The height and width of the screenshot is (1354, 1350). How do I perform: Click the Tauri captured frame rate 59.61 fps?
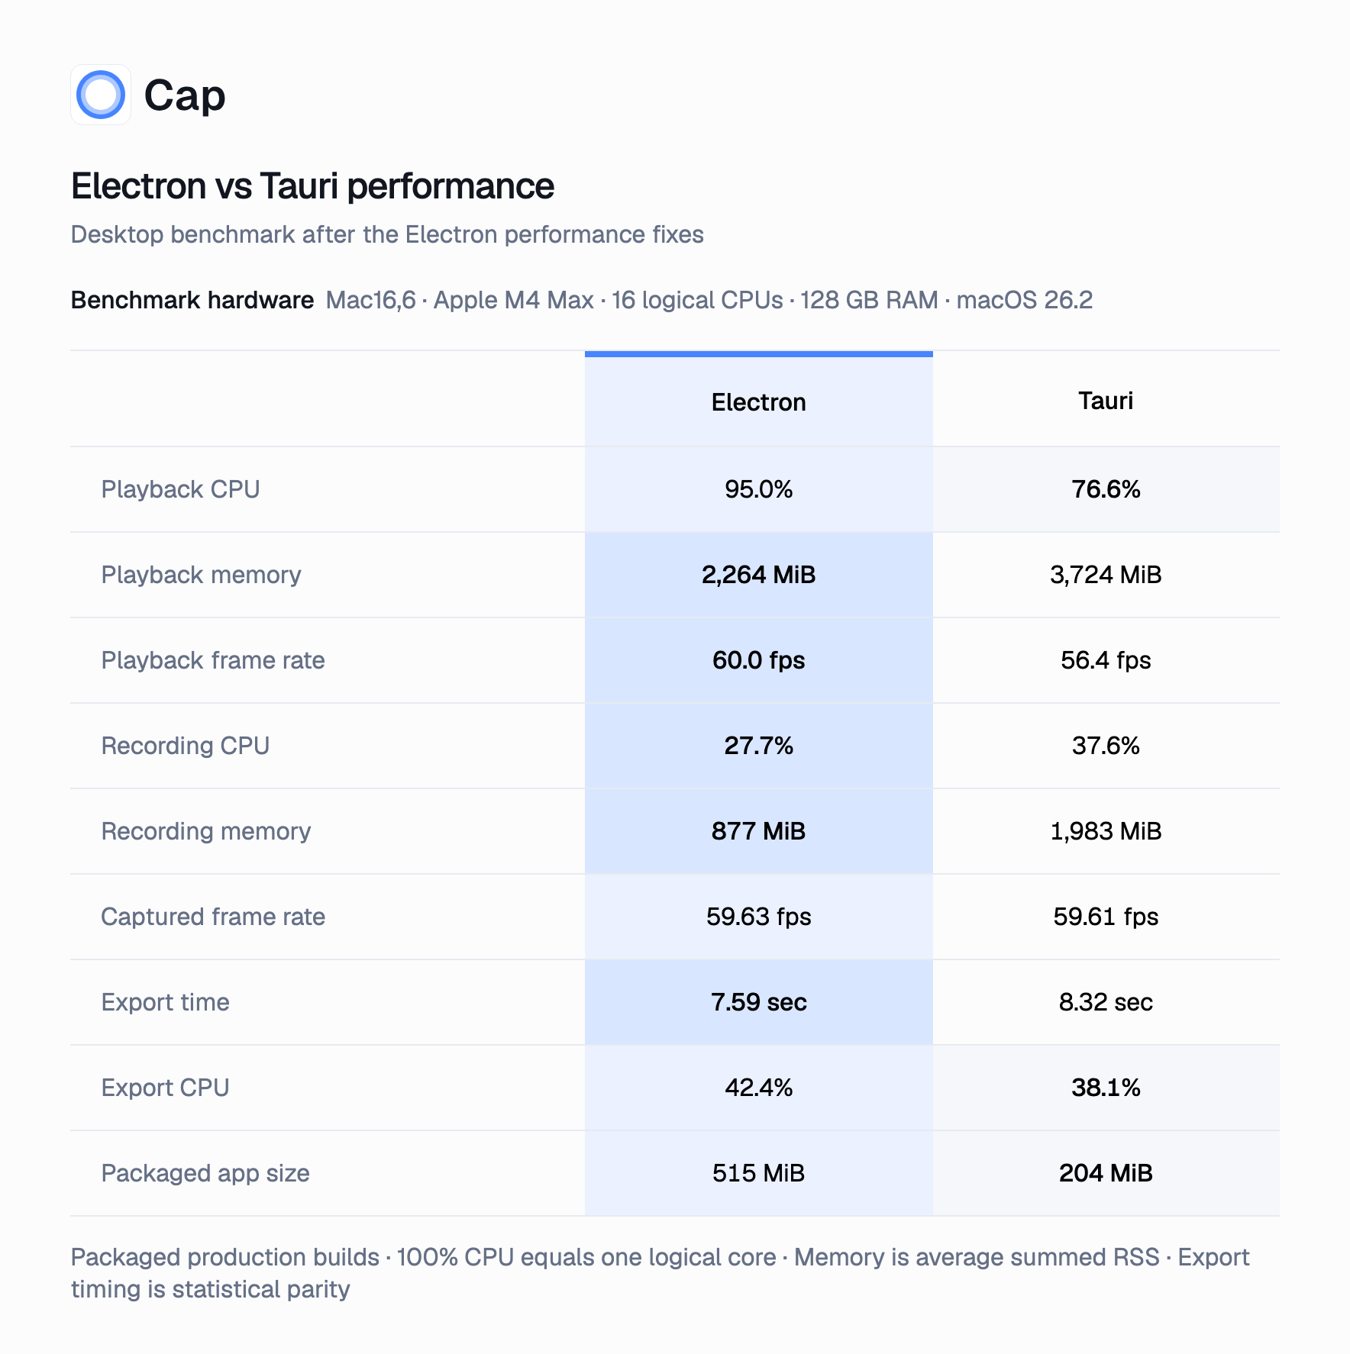click(x=1106, y=917)
